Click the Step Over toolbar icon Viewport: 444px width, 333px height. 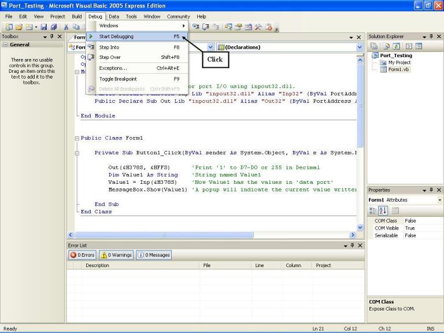pyautogui.click(x=206, y=27)
